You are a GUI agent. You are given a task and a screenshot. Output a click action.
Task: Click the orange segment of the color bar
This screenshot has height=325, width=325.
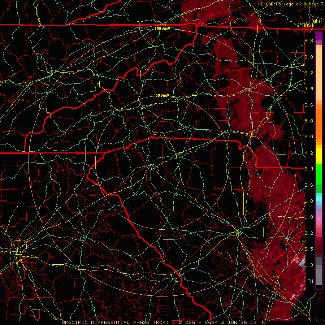tap(319, 123)
